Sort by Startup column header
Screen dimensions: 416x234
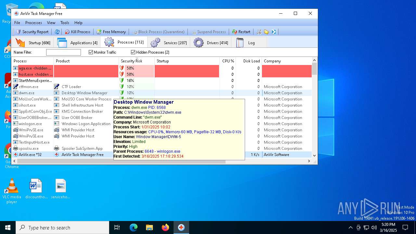coord(187,61)
